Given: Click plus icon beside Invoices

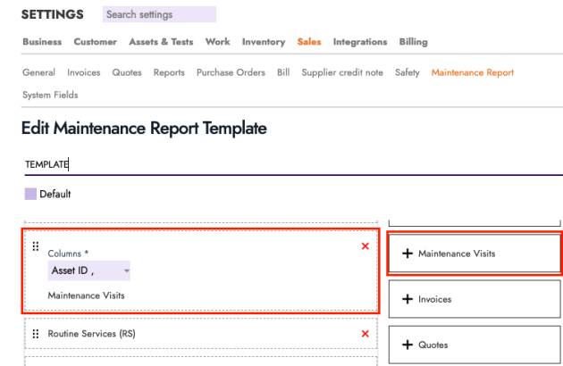Looking at the screenshot, I should [408, 299].
